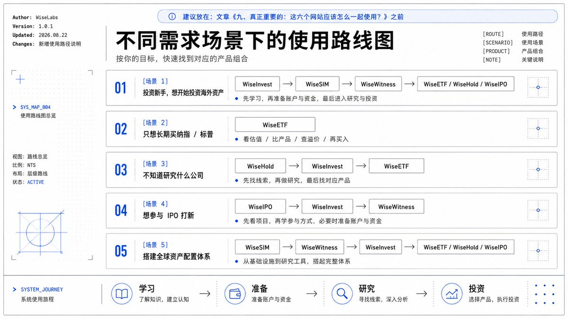Click the [场景 4] label
Image resolution: width=568 pixels, height=319 pixels.
pos(155,204)
